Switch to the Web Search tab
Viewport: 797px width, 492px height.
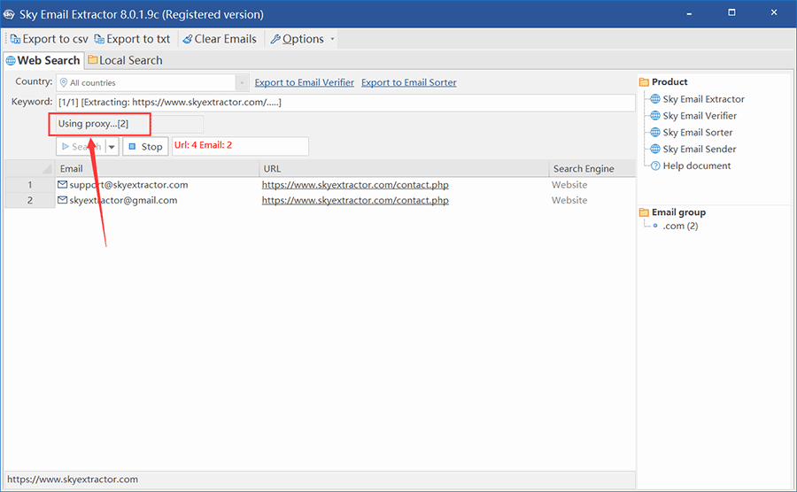click(x=43, y=60)
